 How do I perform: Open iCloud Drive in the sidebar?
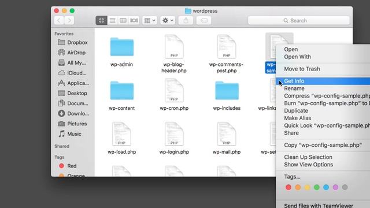(72, 73)
